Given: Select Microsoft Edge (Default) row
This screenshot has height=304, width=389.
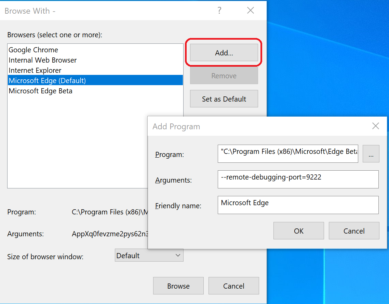Looking at the screenshot, I should pos(95,80).
